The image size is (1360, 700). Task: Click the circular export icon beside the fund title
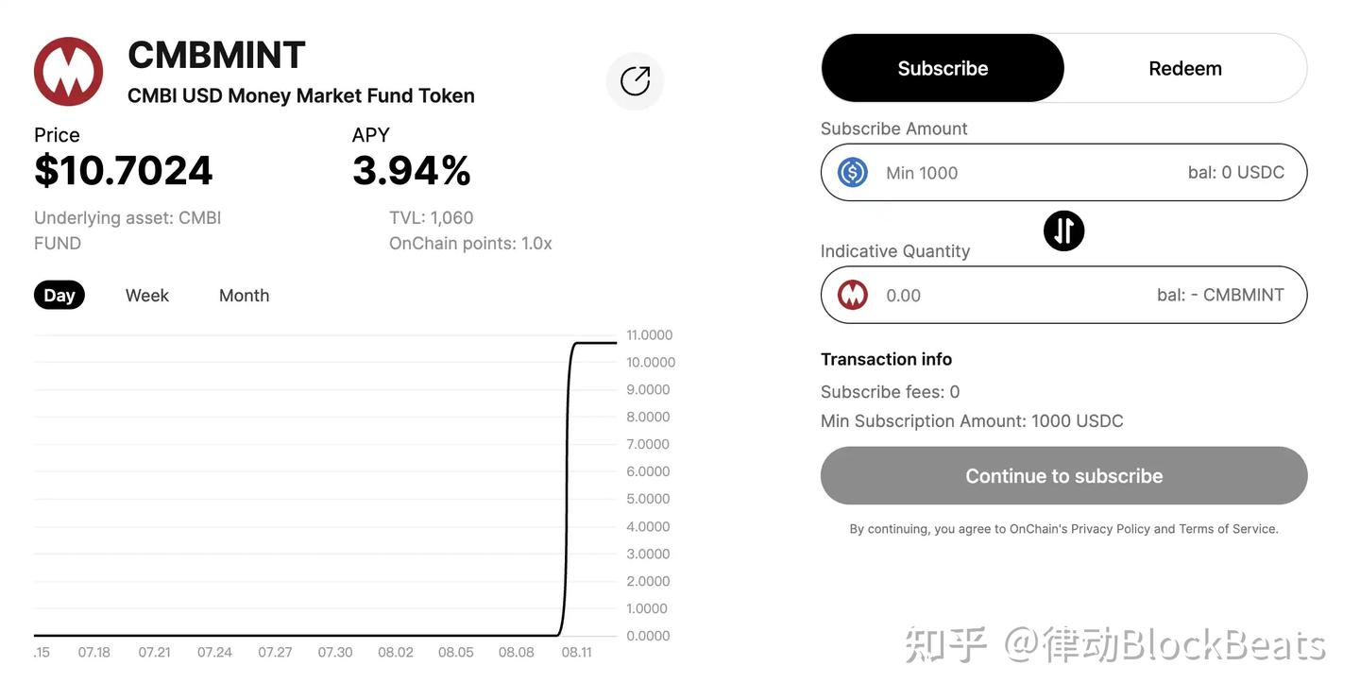coord(635,81)
